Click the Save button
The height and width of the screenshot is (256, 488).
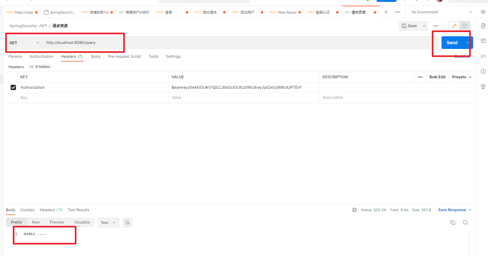(x=409, y=26)
